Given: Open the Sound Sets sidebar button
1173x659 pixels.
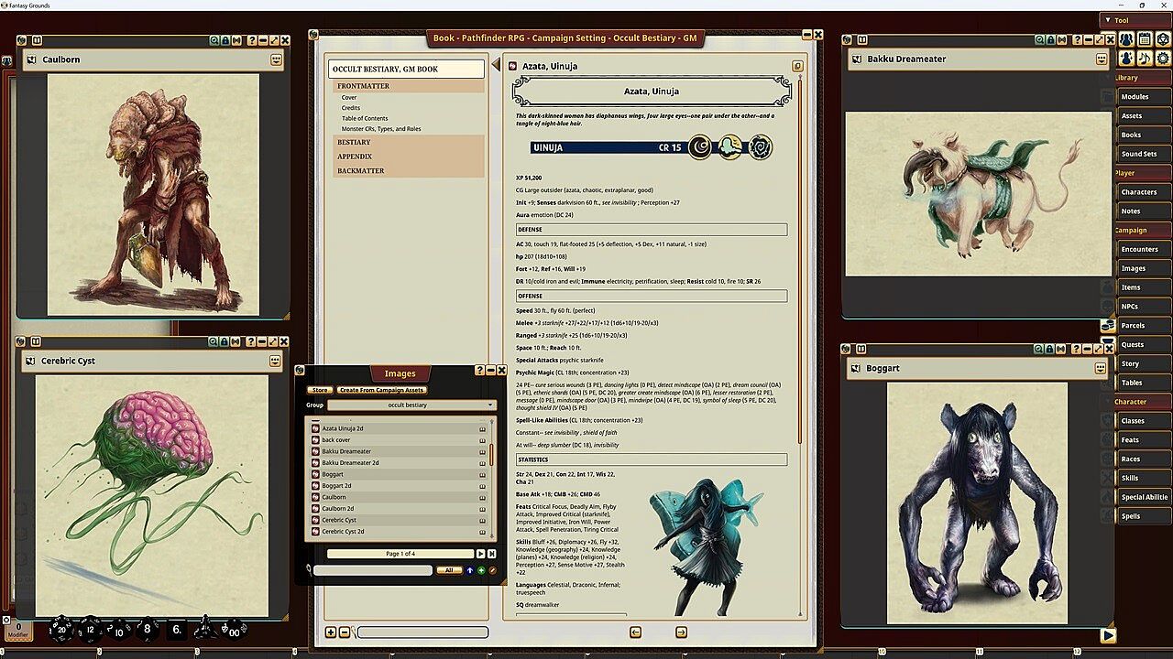Looking at the screenshot, I should (1144, 154).
